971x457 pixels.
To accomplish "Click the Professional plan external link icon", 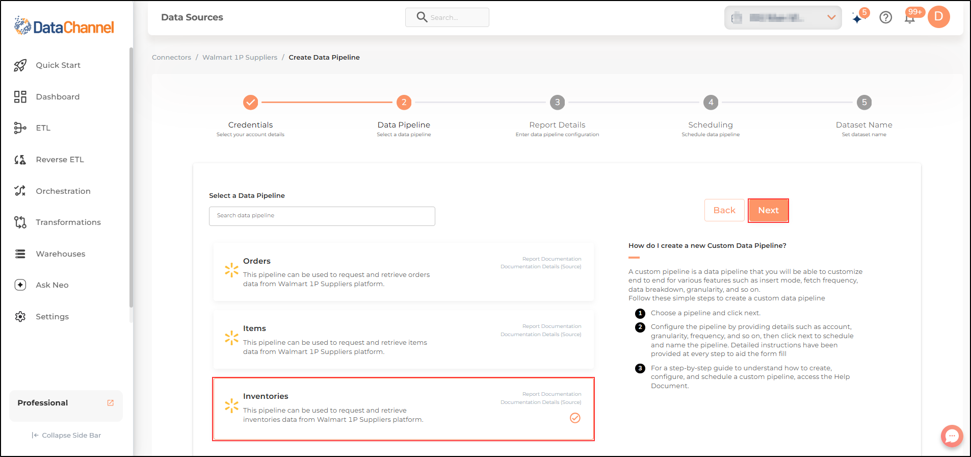I will tap(111, 403).
